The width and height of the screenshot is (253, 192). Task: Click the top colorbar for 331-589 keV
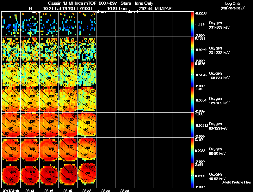[x=192, y=24]
